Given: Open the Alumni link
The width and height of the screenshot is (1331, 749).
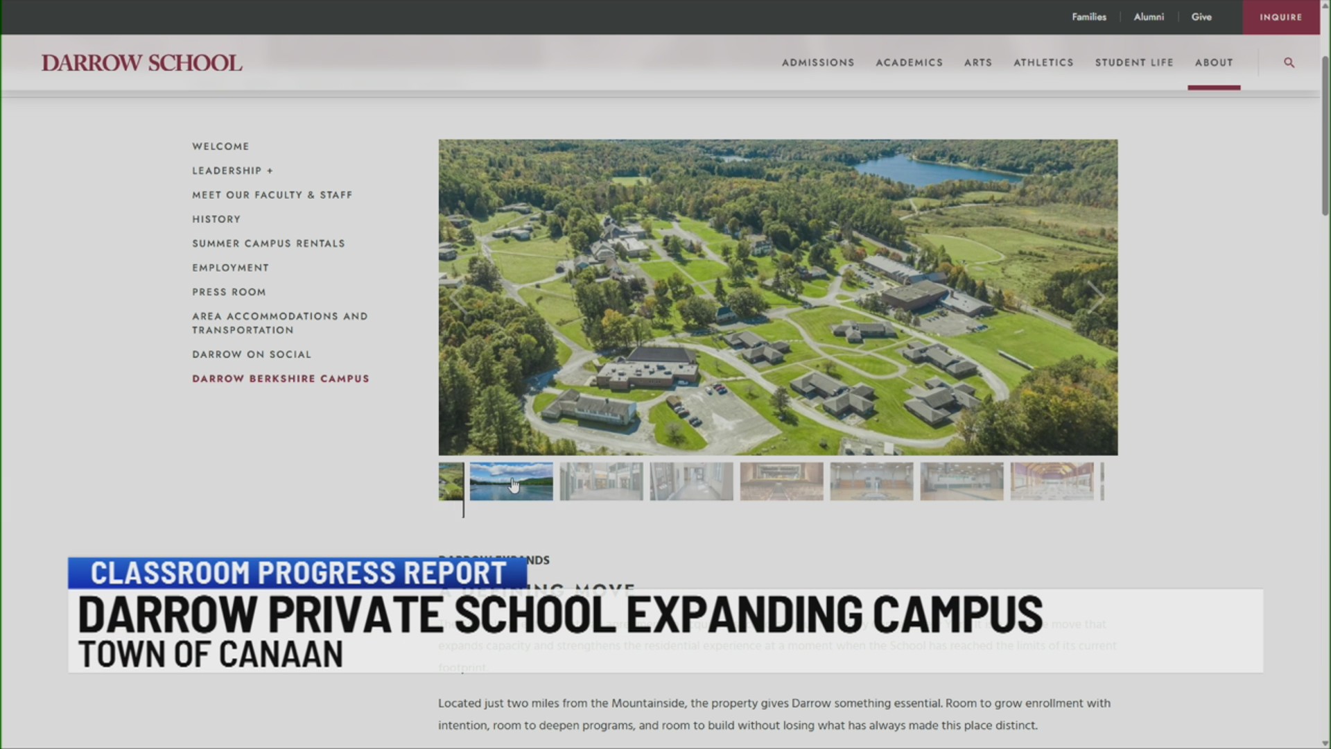Looking at the screenshot, I should [x=1149, y=17].
